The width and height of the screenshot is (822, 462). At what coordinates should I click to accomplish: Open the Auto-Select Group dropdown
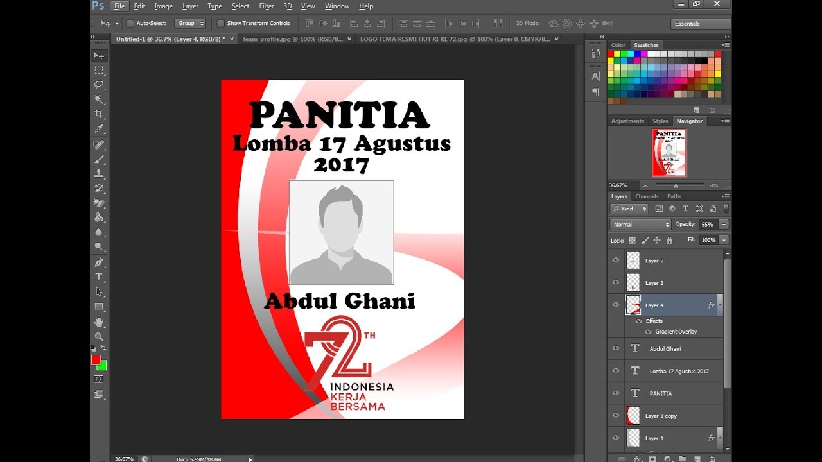coord(190,23)
